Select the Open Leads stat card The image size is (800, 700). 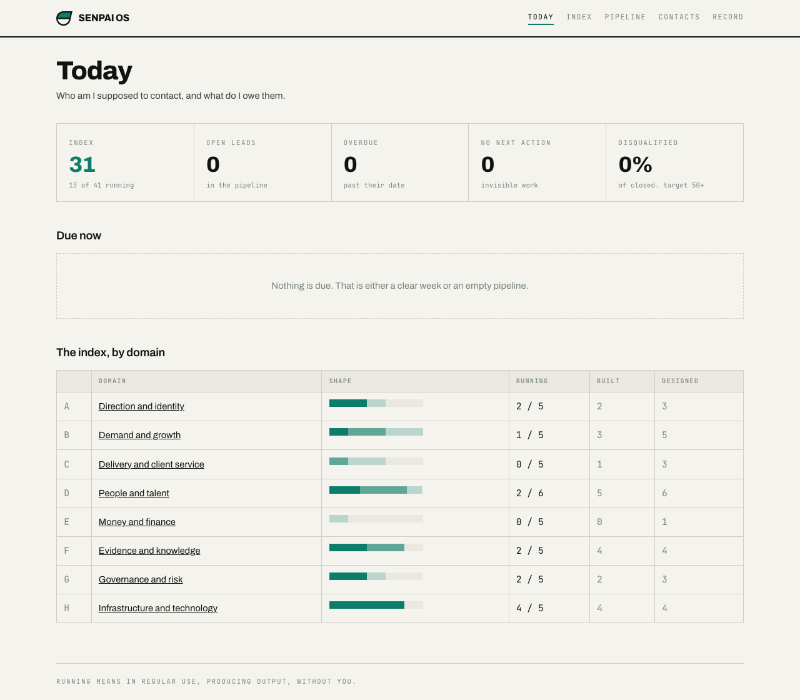pyautogui.click(x=262, y=162)
